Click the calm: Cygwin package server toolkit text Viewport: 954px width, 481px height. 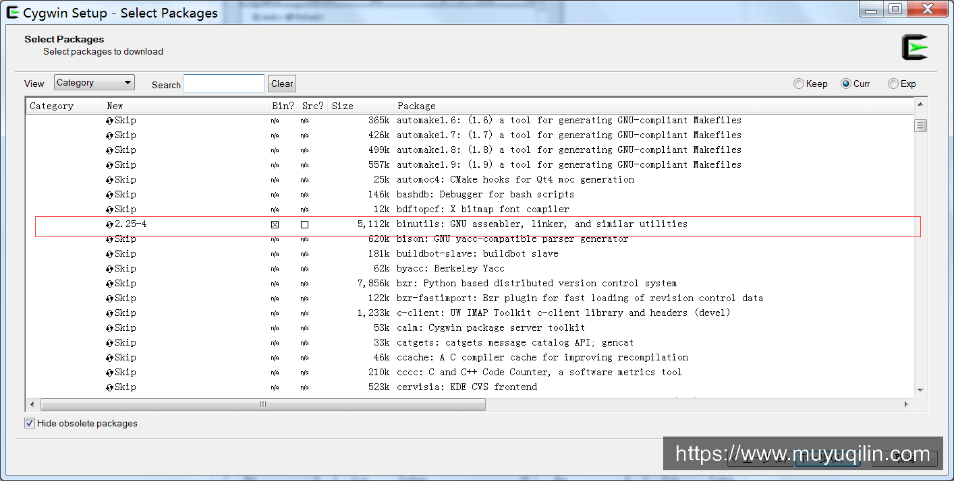(x=490, y=328)
